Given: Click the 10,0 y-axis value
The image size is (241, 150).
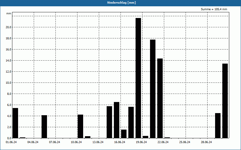Looking at the screenshot, I should (x=8, y=83).
